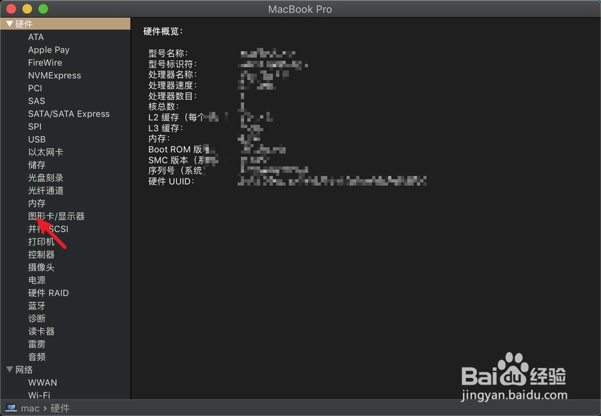The height and width of the screenshot is (416, 601).
Task: Select PCI in the sidebar
Action: click(35, 88)
